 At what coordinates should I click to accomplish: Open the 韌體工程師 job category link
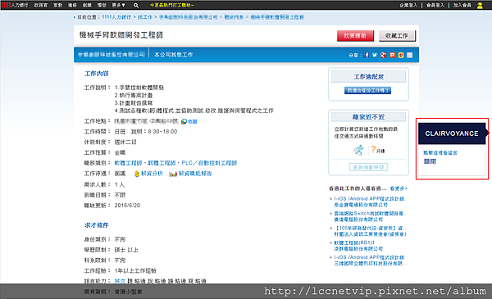coord(162,163)
